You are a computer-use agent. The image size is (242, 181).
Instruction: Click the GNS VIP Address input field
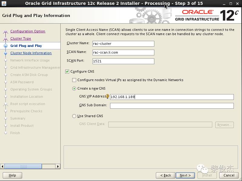pos(172,97)
